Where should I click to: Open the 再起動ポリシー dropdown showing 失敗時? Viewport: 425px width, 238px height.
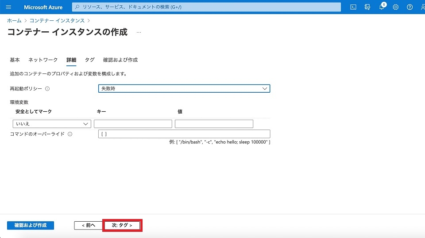coord(184,88)
